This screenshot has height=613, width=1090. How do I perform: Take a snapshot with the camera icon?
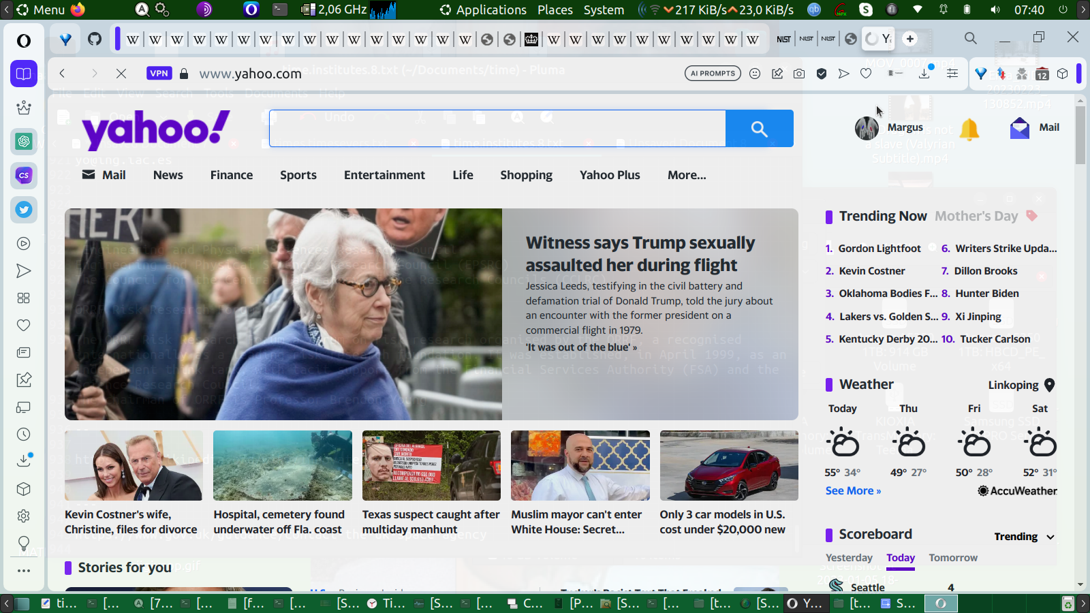[799, 74]
